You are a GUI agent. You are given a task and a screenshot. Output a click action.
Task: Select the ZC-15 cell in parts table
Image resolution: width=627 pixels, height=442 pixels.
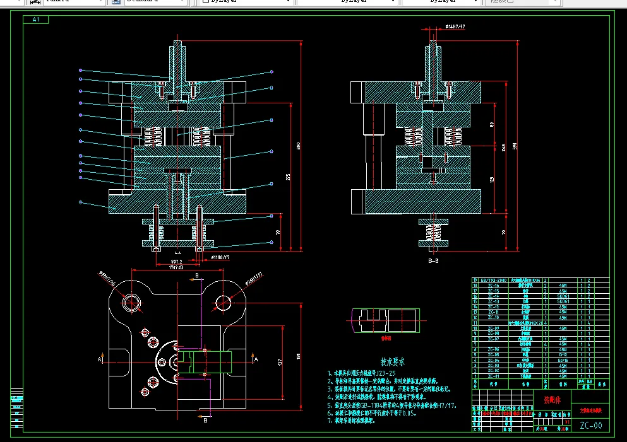pos(493,291)
